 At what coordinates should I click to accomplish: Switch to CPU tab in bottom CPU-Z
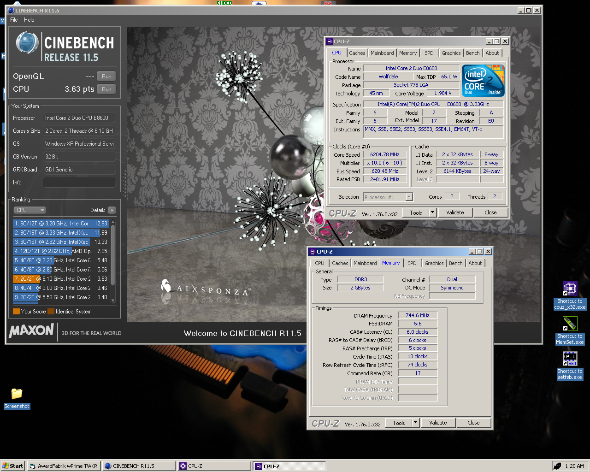pyautogui.click(x=320, y=263)
